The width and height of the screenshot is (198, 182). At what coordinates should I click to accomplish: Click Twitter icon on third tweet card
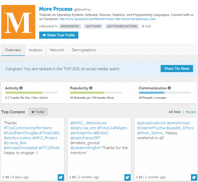(x=194, y=177)
